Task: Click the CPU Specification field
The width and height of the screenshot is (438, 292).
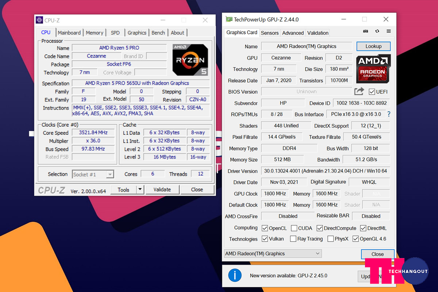Action: (141, 83)
